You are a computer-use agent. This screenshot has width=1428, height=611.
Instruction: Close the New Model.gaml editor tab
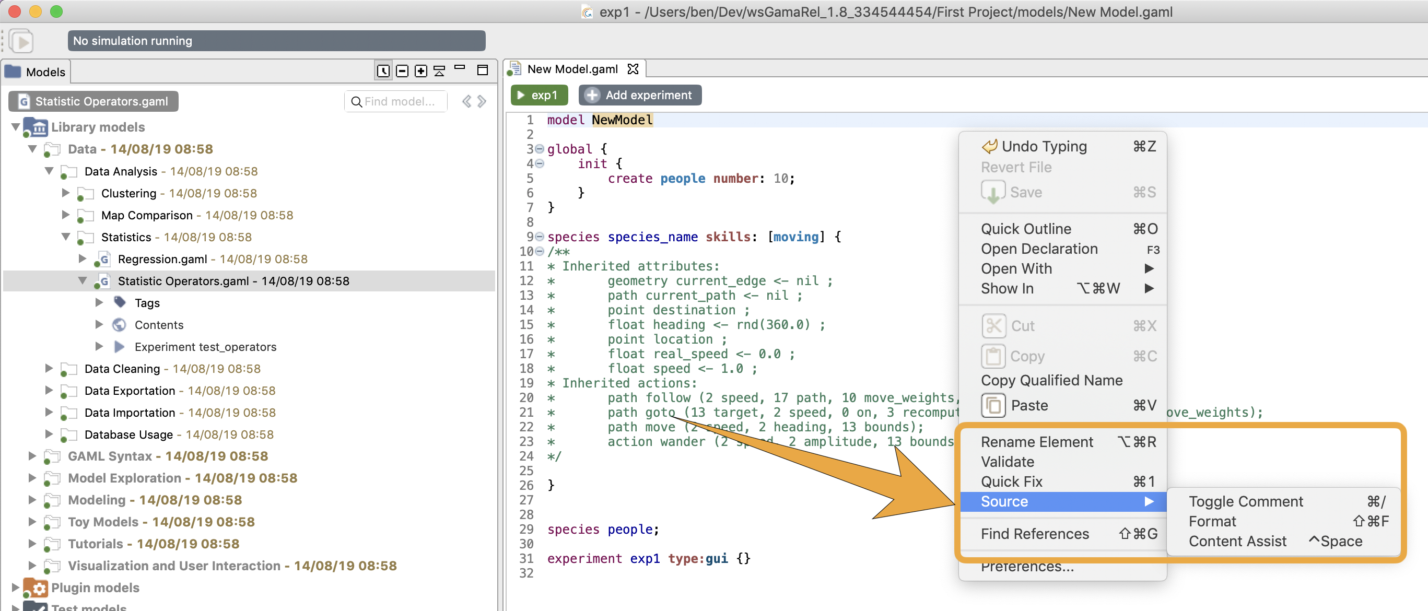[633, 69]
